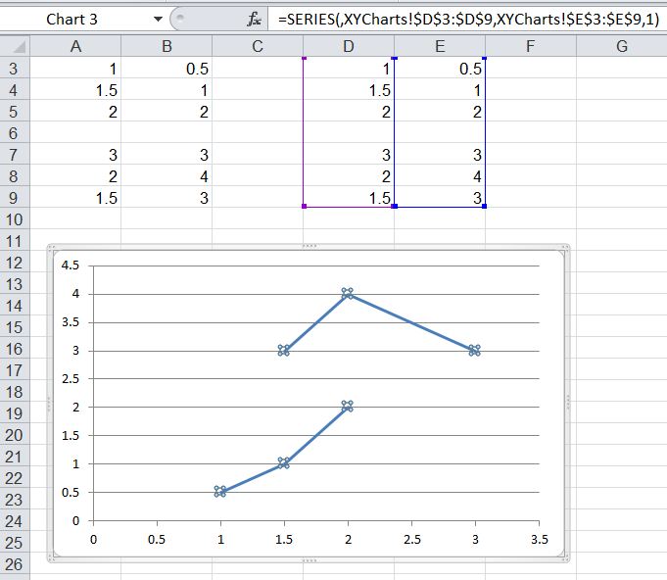The image size is (667, 580).
Task: Click the chart's top edge resize handle
Action: tap(309, 246)
